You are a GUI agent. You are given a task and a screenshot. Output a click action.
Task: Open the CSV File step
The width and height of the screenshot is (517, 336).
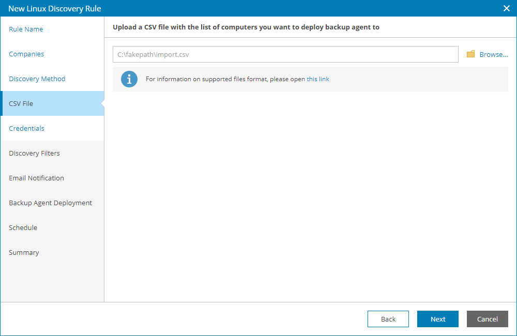22,103
